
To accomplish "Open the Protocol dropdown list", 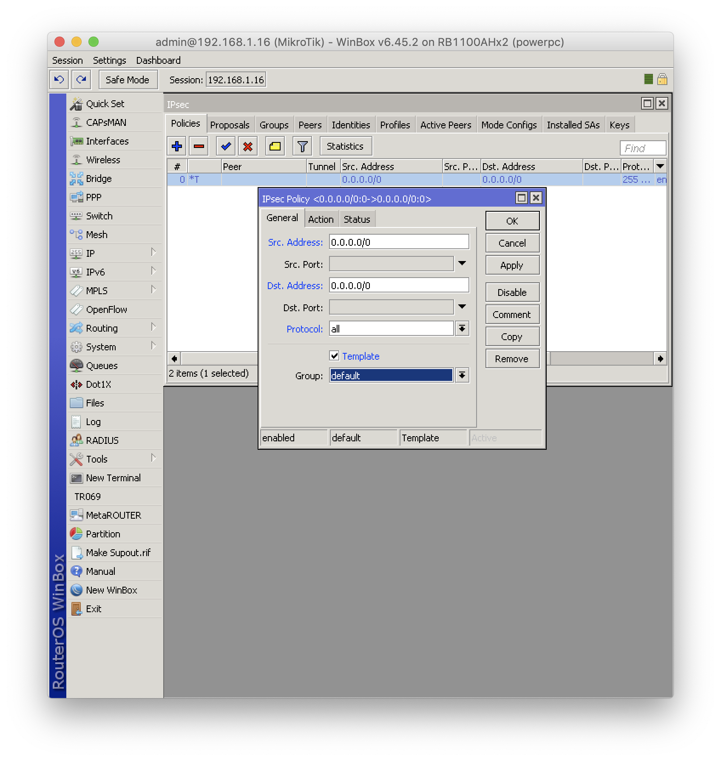I will click(462, 329).
